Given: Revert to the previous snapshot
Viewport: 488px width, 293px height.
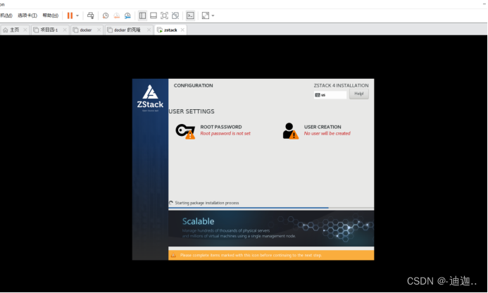Looking at the screenshot, I should [x=117, y=15].
